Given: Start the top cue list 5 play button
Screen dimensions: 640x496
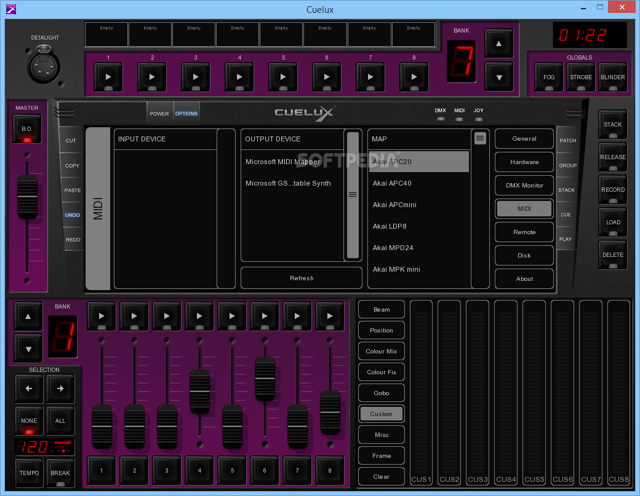Looking at the screenshot, I should point(283,77).
